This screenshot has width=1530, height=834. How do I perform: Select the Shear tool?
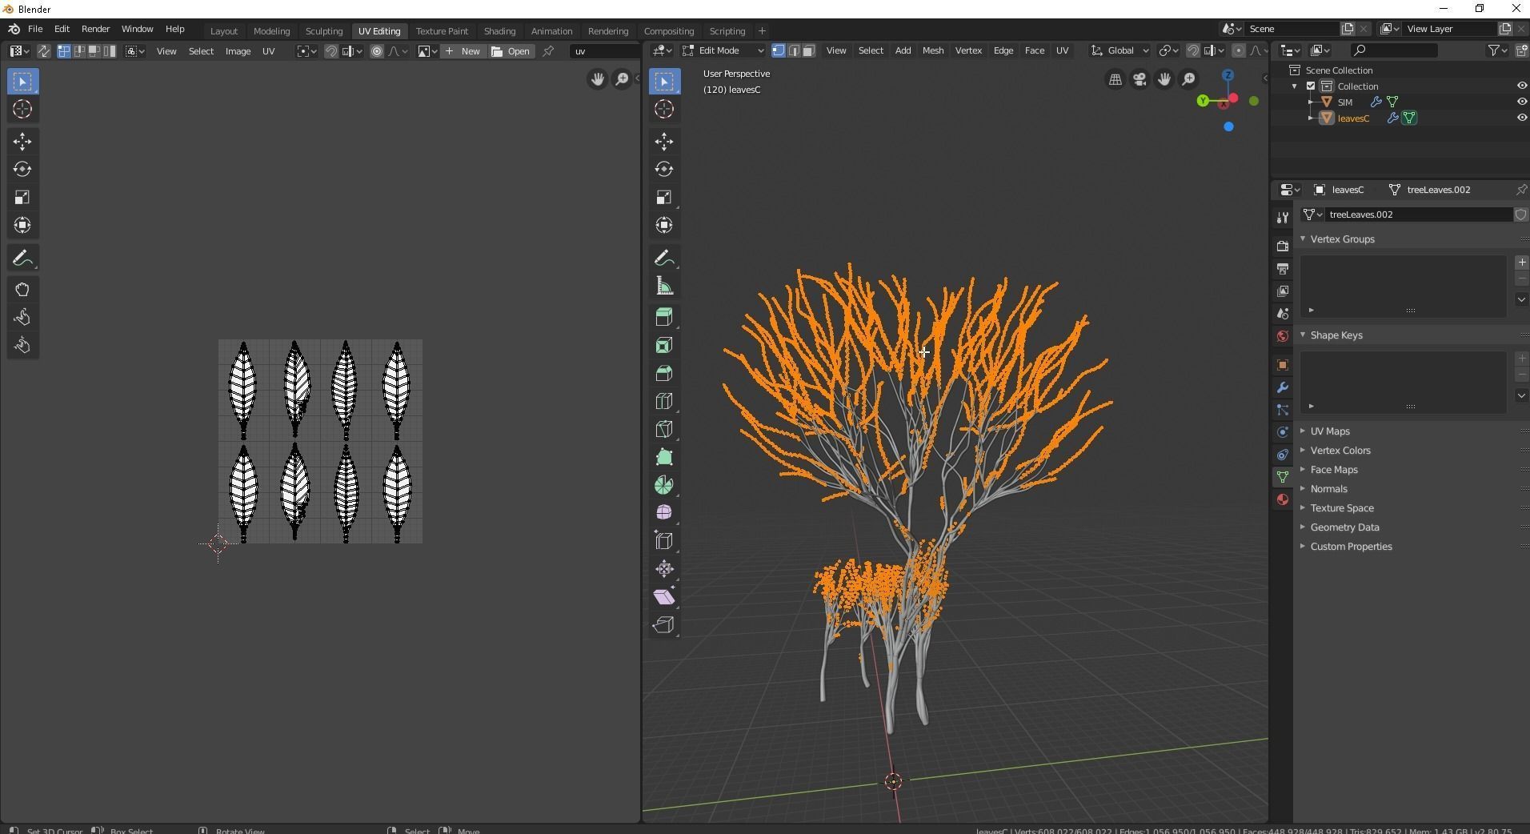(x=664, y=597)
